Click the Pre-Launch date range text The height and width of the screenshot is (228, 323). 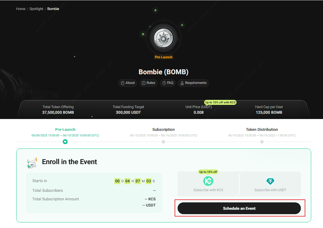click(x=65, y=136)
